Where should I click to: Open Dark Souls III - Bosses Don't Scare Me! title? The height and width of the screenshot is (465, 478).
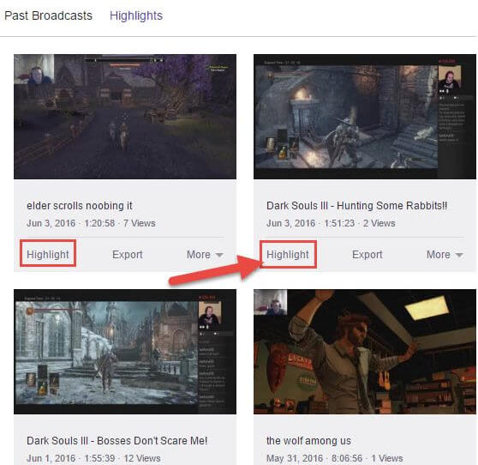coord(117,441)
